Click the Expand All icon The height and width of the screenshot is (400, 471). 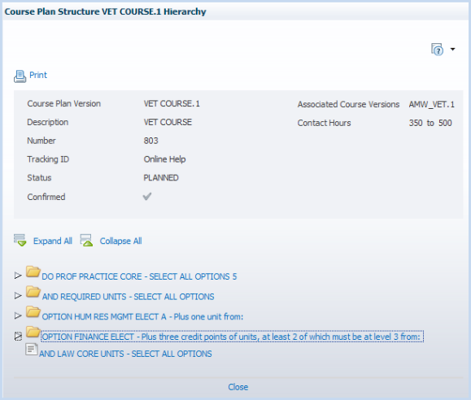(x=20, y=240)
